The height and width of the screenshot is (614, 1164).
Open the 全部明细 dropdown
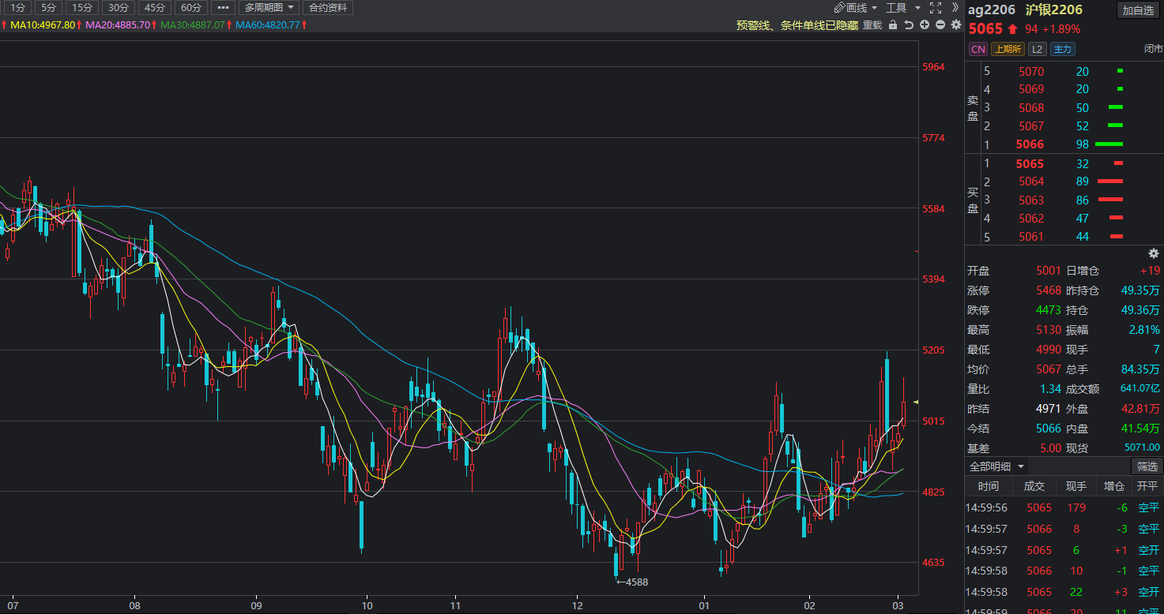click(x=996, y=466)
